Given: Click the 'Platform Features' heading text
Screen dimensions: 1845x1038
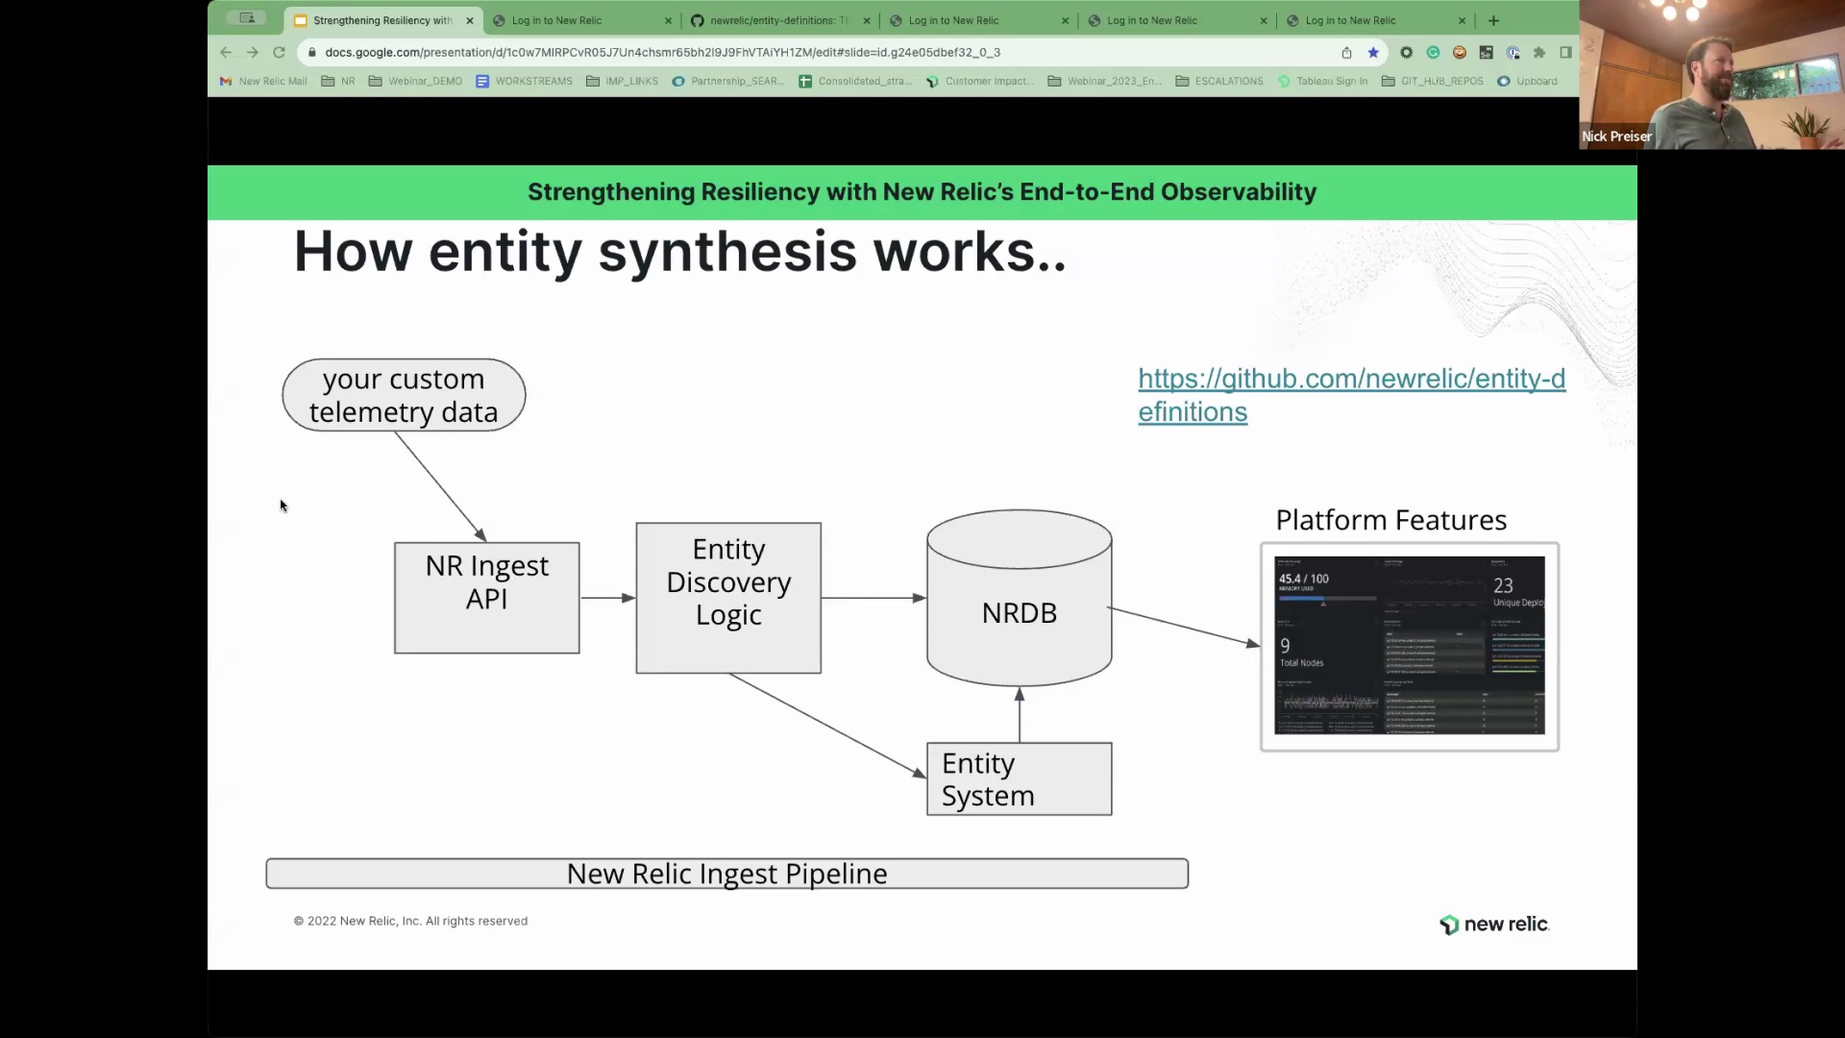Looking at the screenshot, I should (x=1391, y=520).
